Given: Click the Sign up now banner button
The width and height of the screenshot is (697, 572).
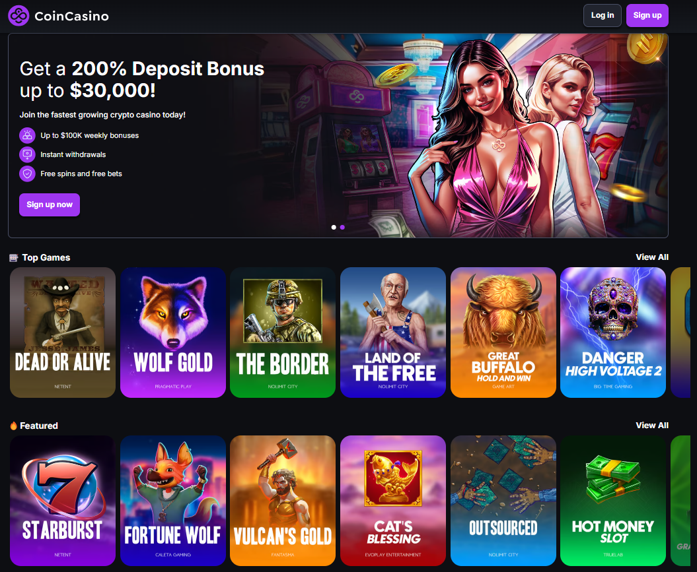Looking at the screenshot, I should pyautogui.click(x=50, y=205).
